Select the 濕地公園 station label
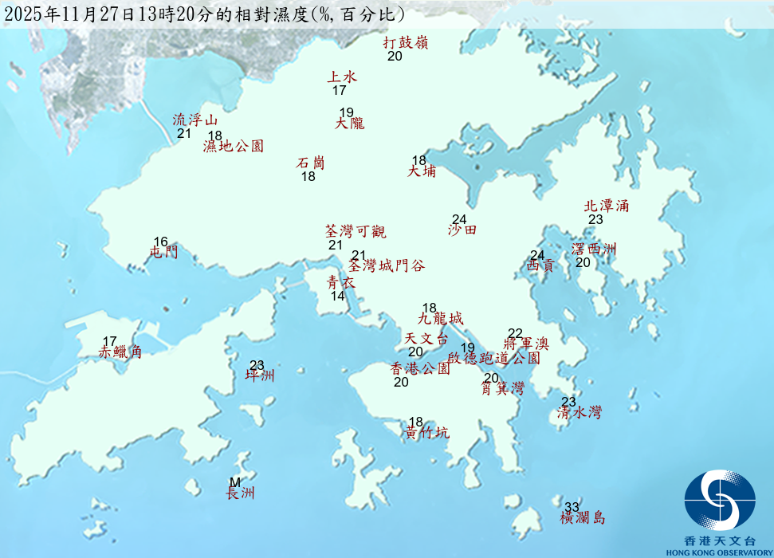Image resolution: width=774 pixels, height=558 pixels. click(234, 146)
